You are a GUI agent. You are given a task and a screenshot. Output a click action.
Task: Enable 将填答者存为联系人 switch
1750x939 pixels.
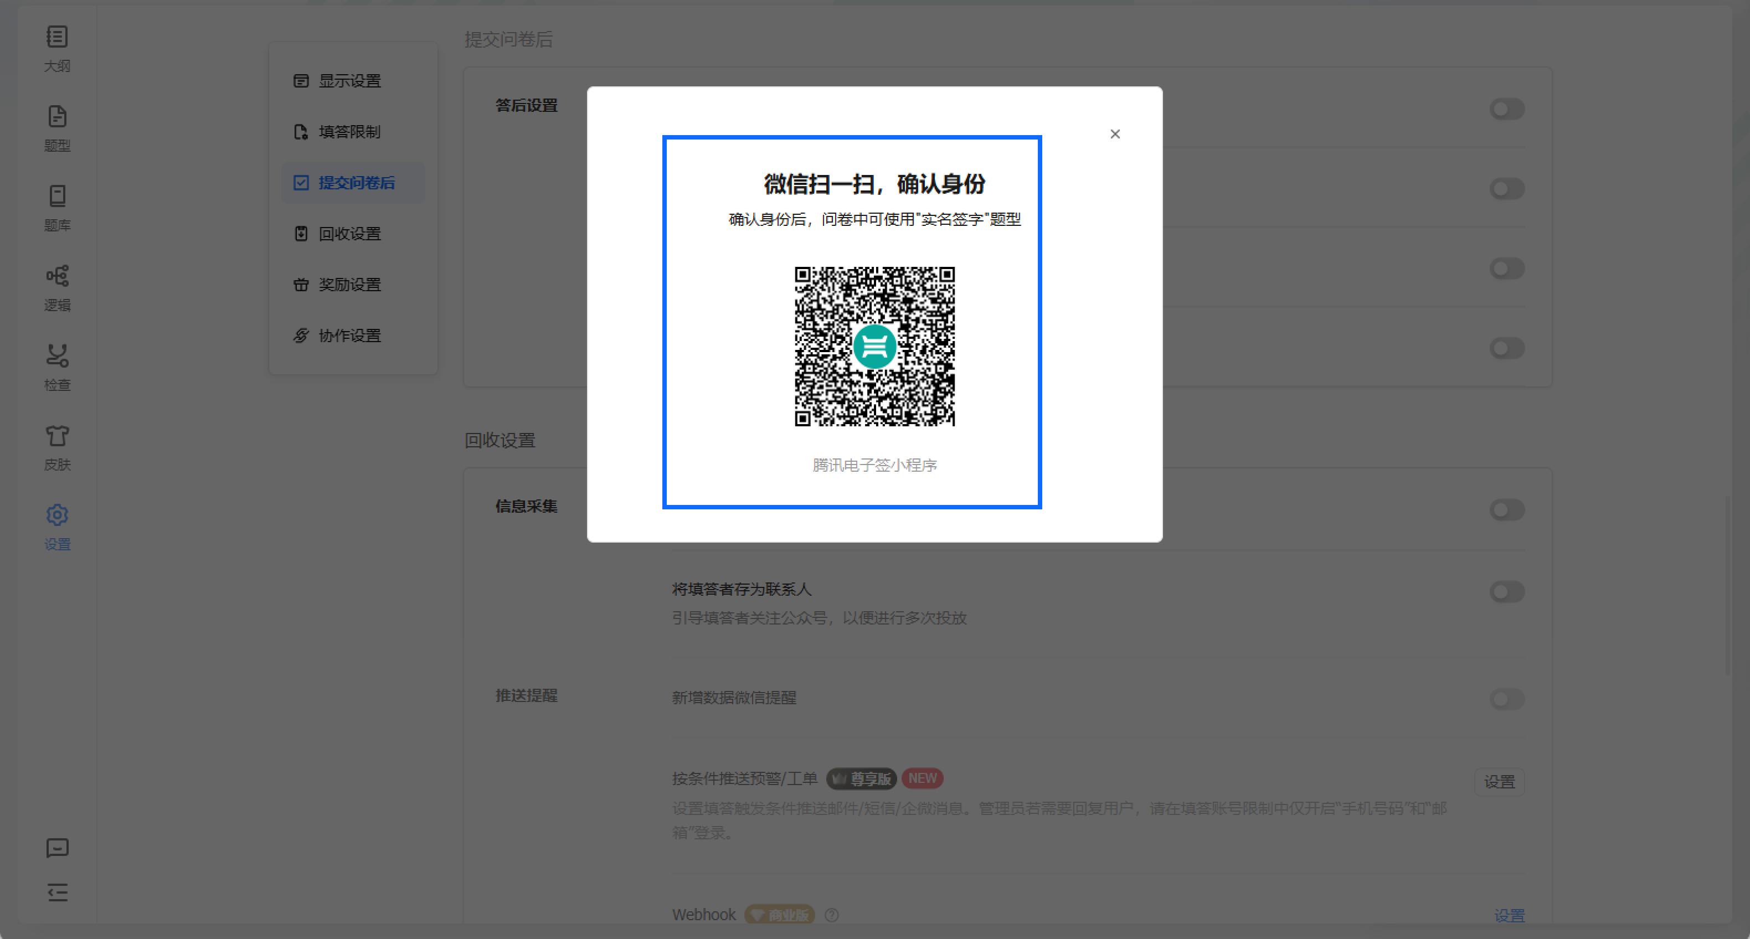[1507, 591]
